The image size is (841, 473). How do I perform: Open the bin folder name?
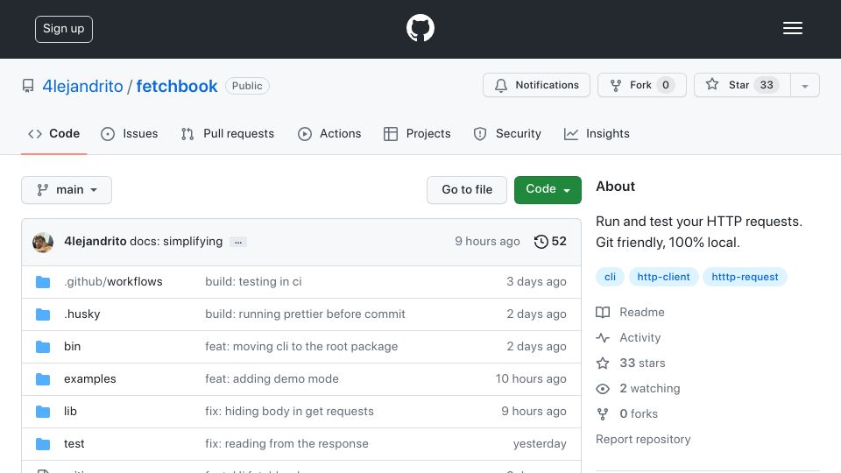click(x=72, y=347)
